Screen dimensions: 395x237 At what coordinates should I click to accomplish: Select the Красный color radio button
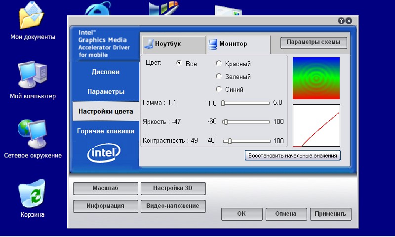219,64
